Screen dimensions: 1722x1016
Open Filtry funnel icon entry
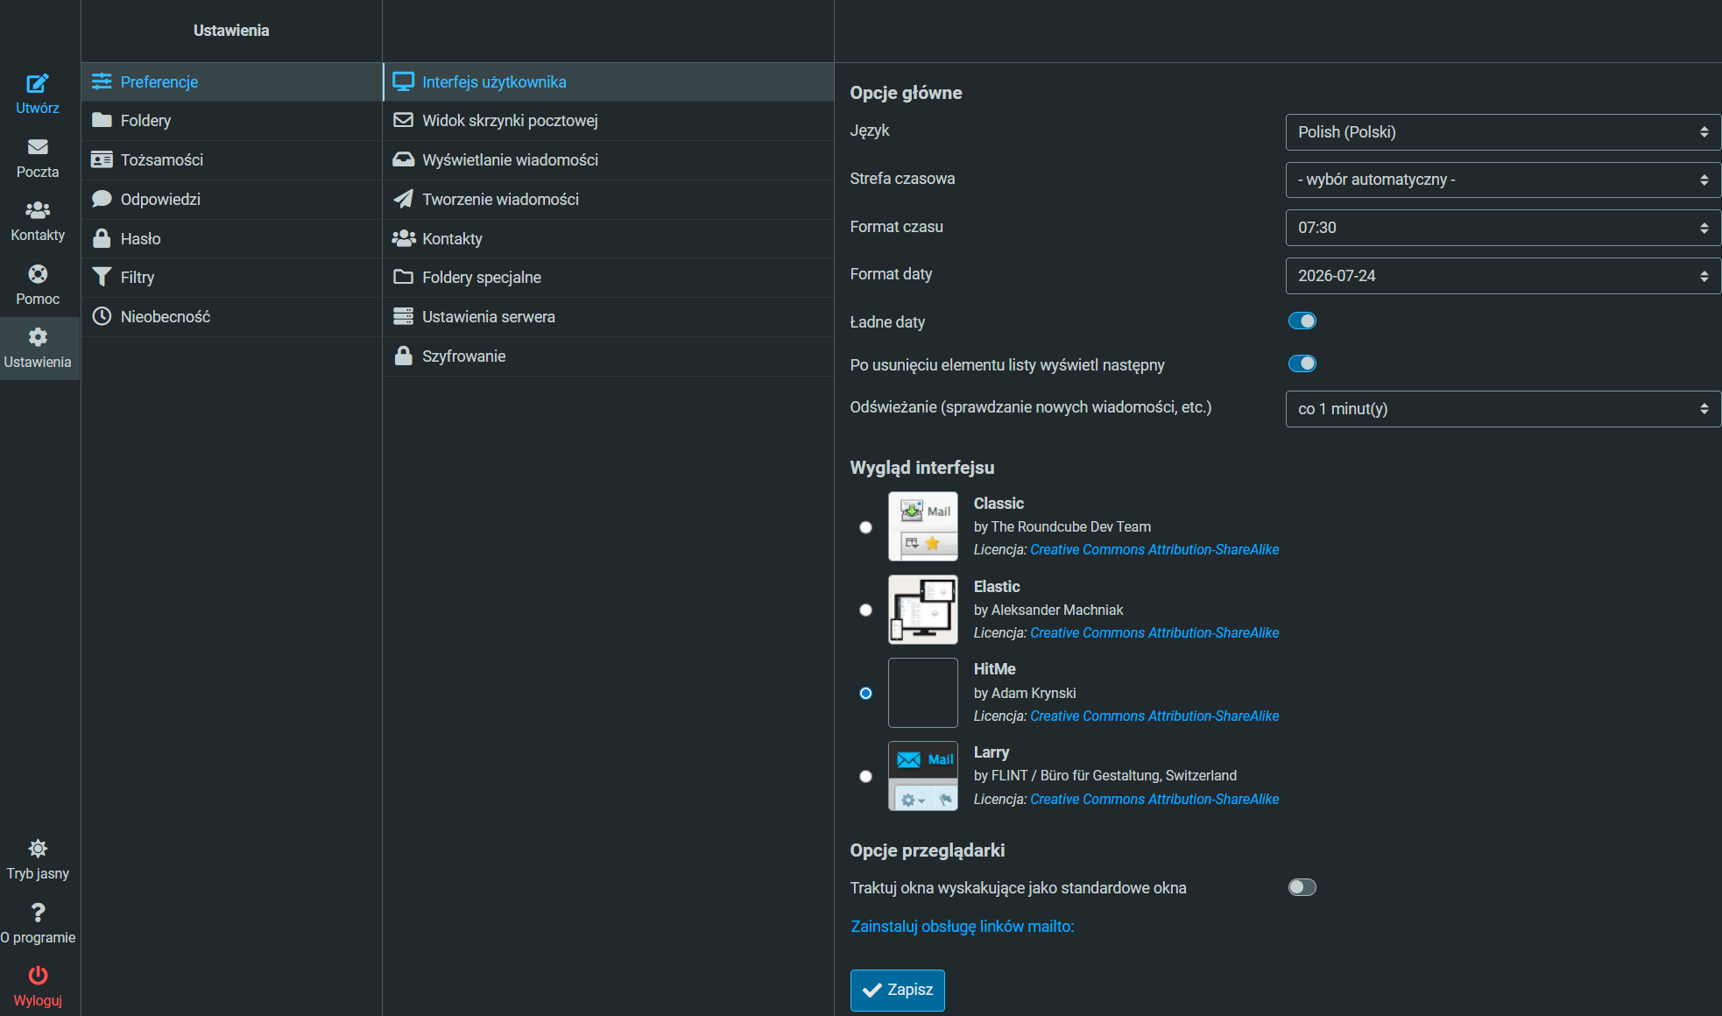102,278
